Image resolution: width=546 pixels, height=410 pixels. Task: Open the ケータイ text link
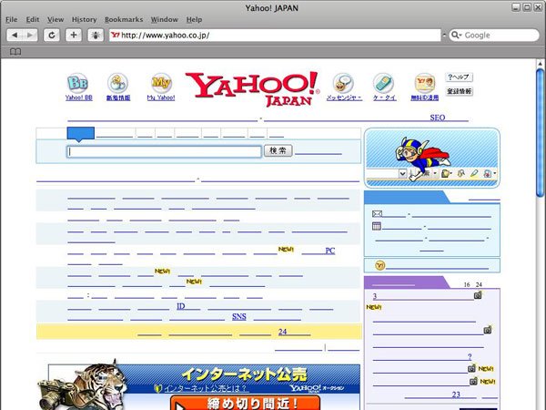[384, 97]
